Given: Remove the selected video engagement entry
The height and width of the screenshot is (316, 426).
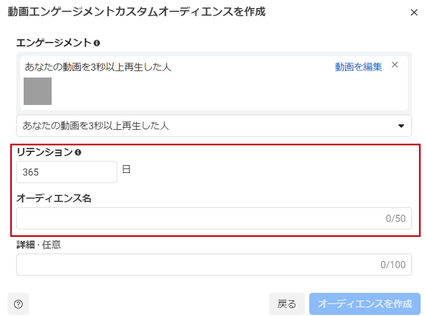Looking at the screenshot, I should 394,65.
